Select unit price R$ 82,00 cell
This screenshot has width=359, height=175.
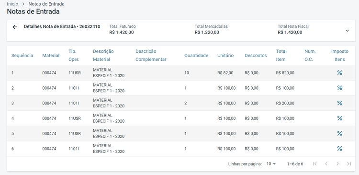pos(225,73)
